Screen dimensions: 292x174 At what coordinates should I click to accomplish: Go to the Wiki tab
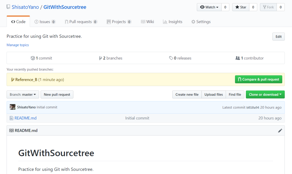click(147, 22)
